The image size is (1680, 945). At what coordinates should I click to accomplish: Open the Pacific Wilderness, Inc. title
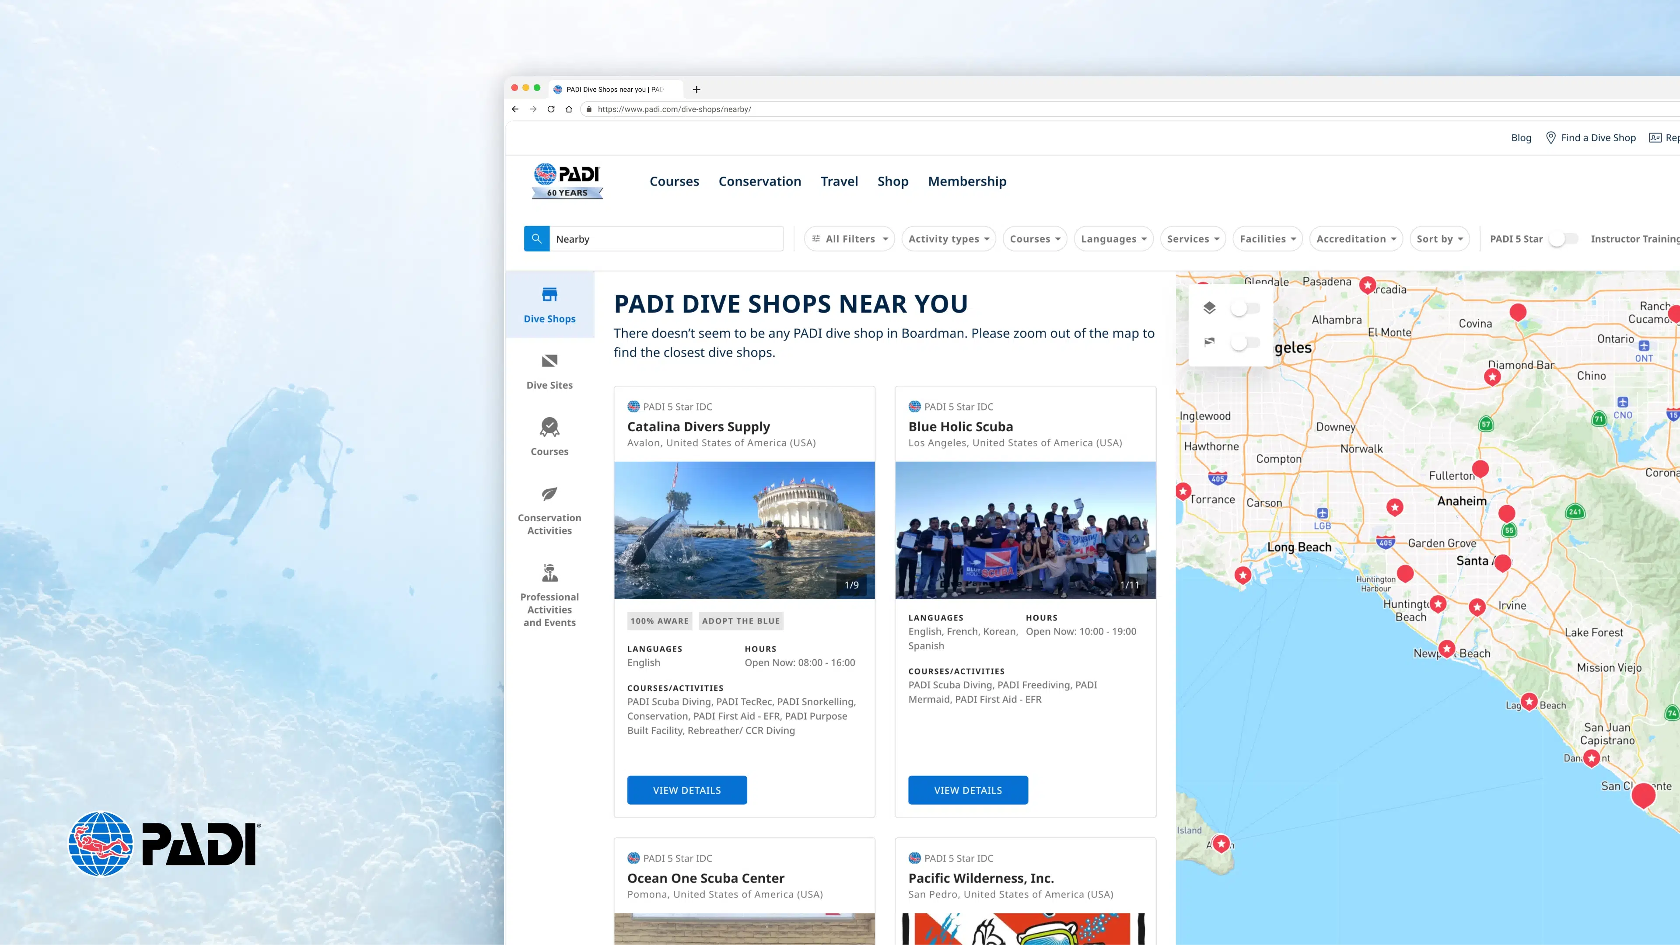click(x=981, y=878)
